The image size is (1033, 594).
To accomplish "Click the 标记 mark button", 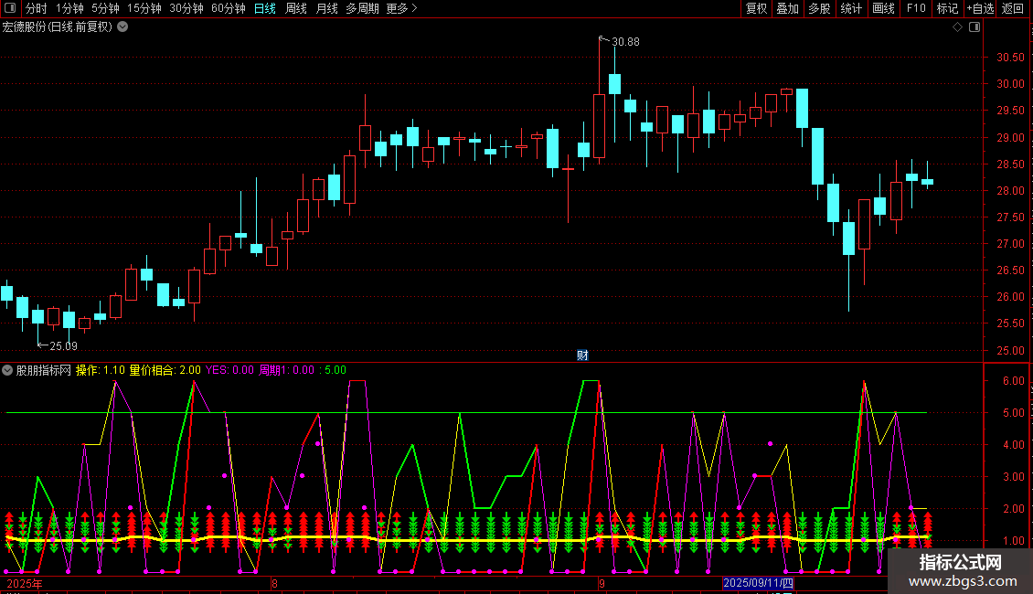I will click(947, 8).
